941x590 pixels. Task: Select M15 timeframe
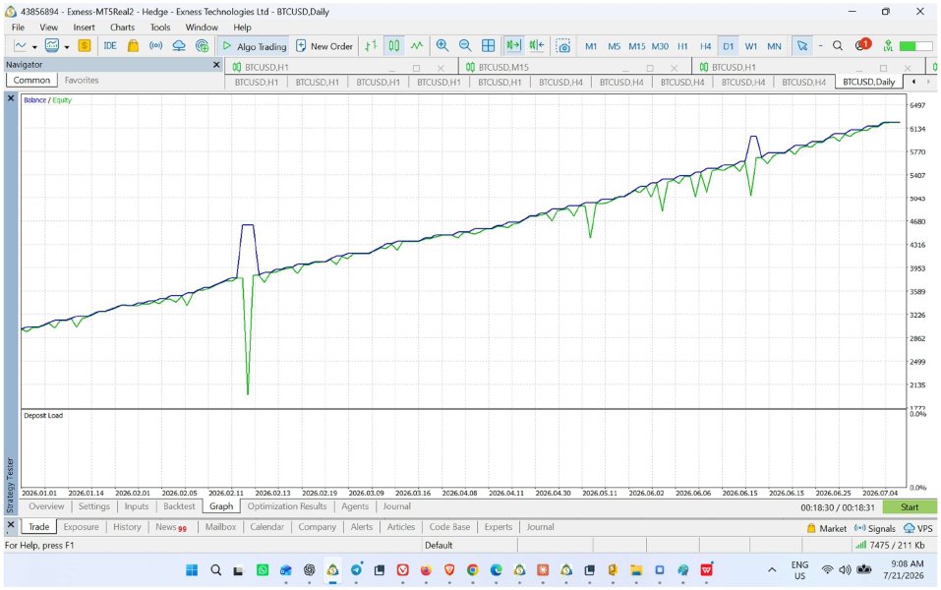637,46
